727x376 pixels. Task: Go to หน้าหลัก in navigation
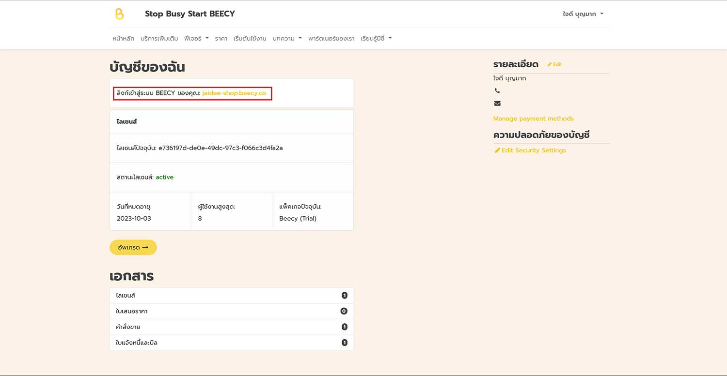[123, 39]
